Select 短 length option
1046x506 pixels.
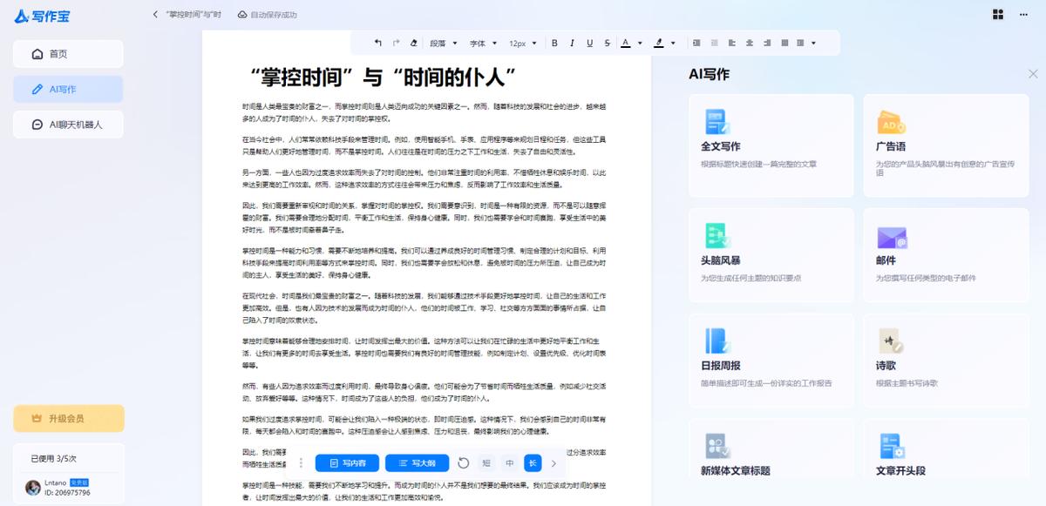point(486,463)
